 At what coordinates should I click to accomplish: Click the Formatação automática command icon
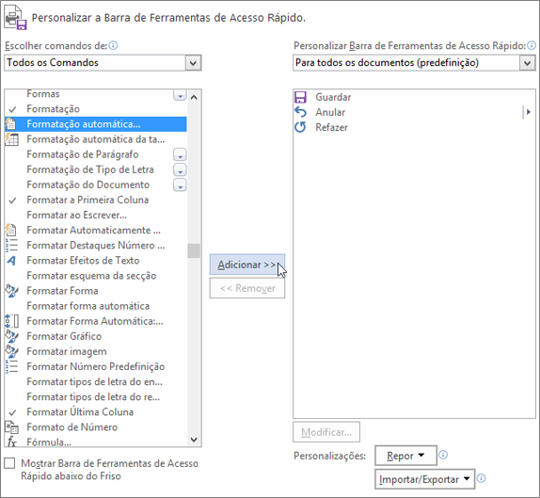[x=11, y=124]
